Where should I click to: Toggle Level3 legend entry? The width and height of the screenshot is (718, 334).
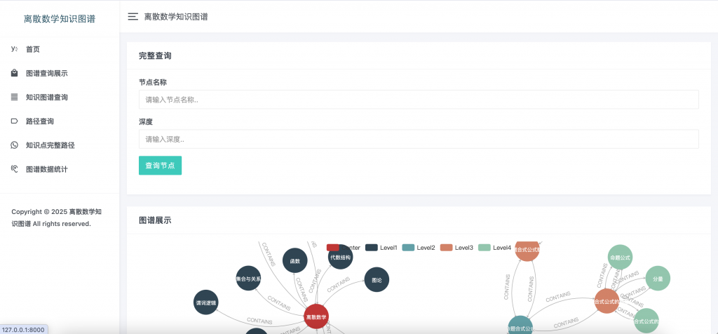pyautogui.click(x=456, y=248)
